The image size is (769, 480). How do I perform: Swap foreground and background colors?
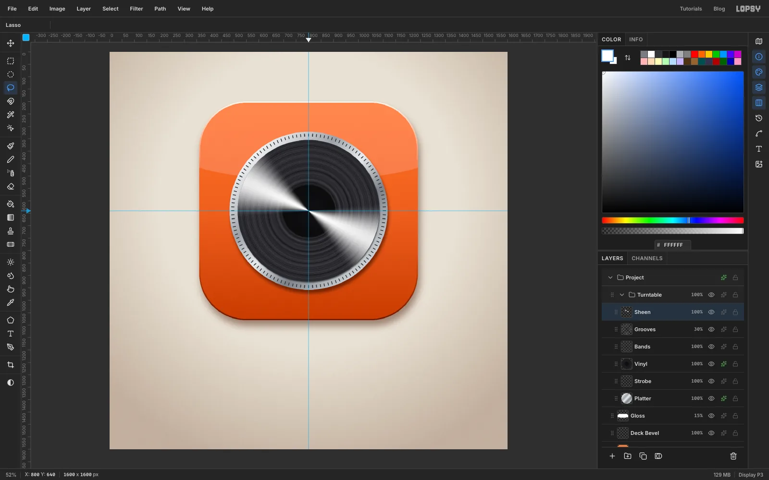click(x=628, y=58)
